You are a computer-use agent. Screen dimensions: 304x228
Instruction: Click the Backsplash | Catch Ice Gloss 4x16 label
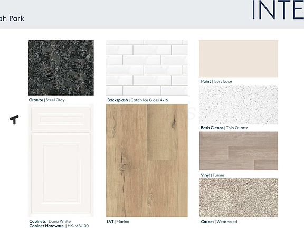point(138,100)
